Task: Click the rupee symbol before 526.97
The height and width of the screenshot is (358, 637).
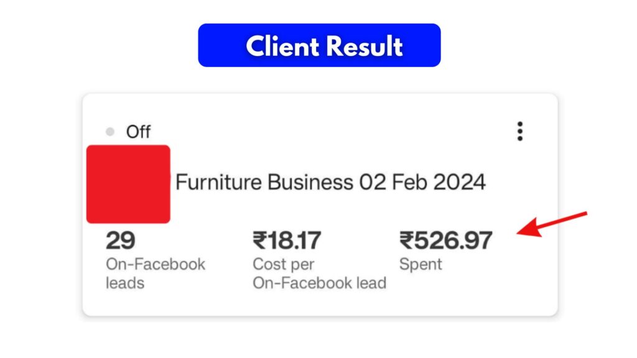Action: pos(406,240)
